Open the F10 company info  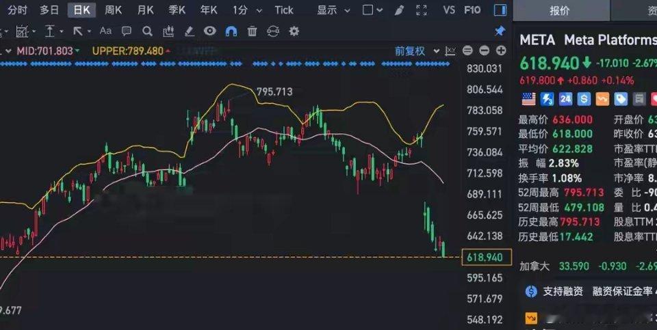[x=472, y=10]
